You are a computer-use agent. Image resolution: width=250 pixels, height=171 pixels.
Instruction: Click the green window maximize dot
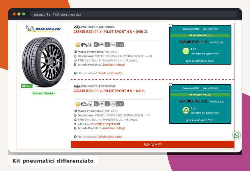click(24, 14)
